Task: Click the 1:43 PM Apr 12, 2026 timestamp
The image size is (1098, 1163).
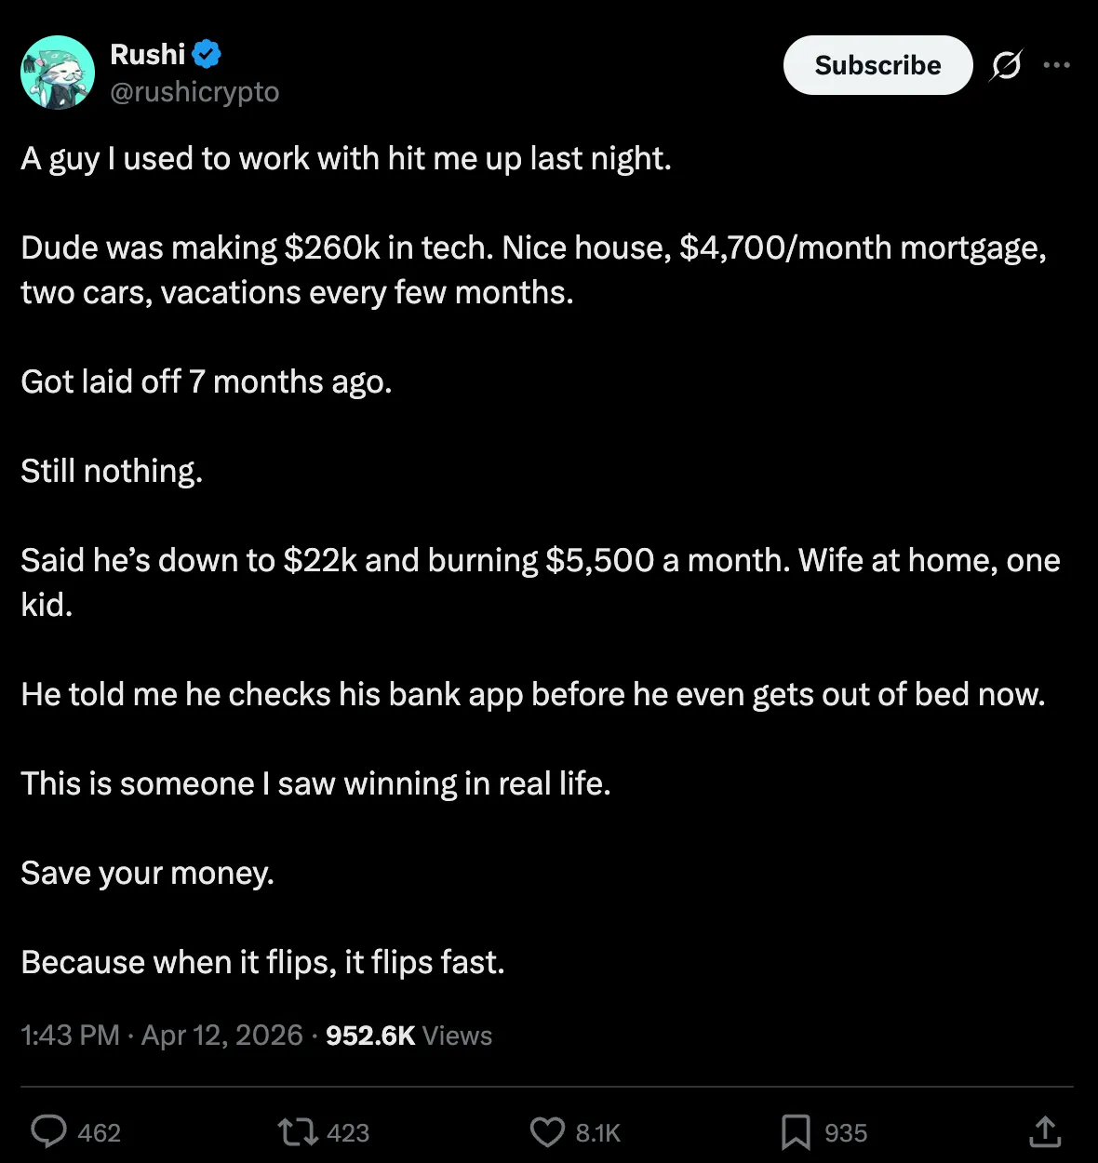Action: [x=162, y=1035]
